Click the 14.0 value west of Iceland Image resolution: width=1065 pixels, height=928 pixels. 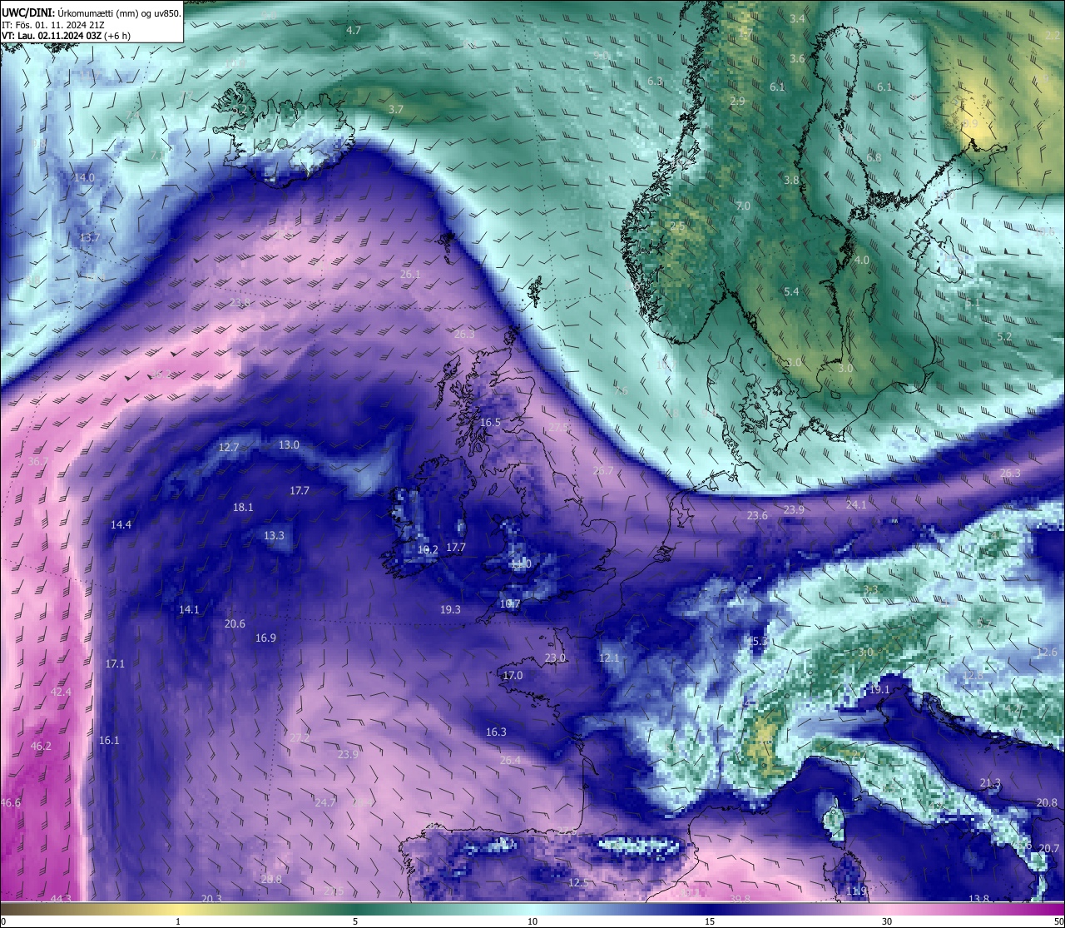point(84,178)
